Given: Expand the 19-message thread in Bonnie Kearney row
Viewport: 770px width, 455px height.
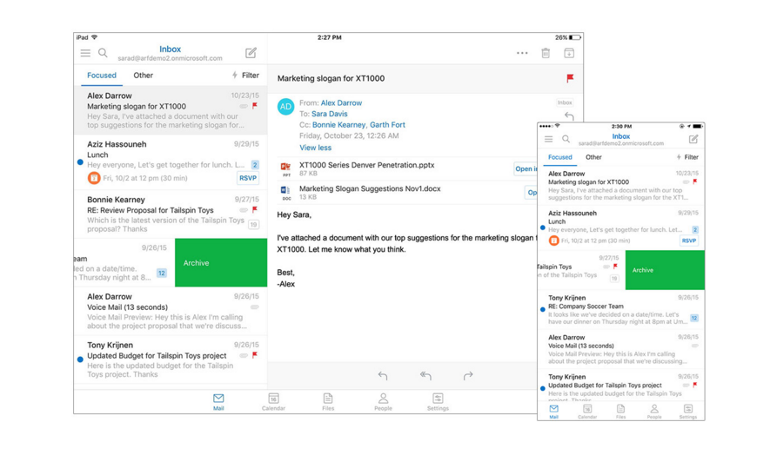Looking at the screenshot, I should pyautogui.click(x=253, y=225).
